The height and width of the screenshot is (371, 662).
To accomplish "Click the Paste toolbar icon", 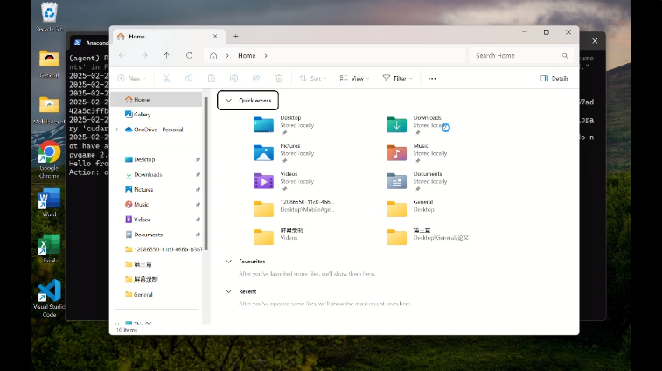I will (212, 78).
